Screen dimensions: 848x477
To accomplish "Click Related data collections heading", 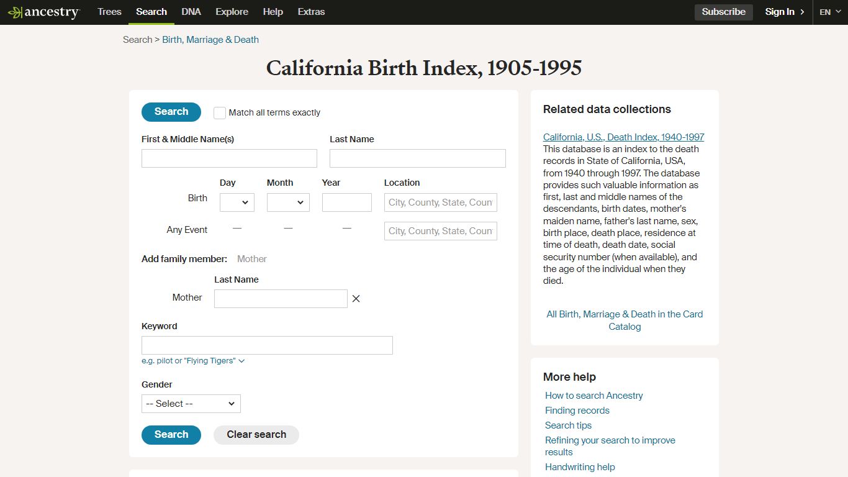I will 607,109.
